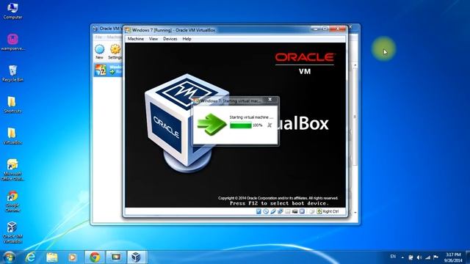Click the USB devices status icon

click(273, 211)
